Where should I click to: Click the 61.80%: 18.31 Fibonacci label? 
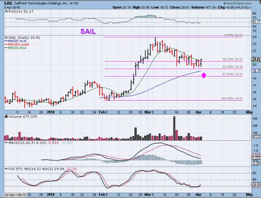point(233,74)
